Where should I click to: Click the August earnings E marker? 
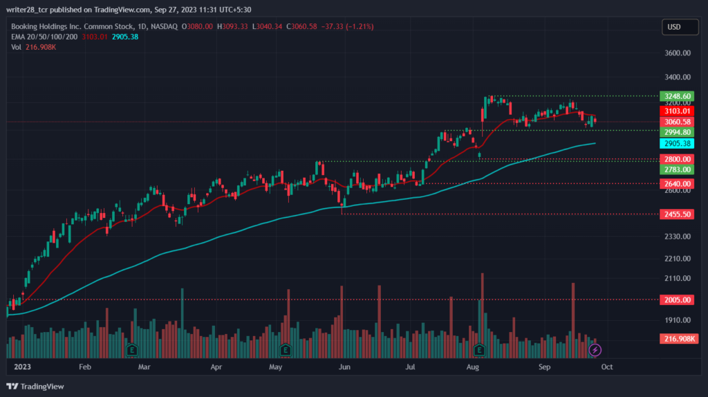(x=480, y=349)
